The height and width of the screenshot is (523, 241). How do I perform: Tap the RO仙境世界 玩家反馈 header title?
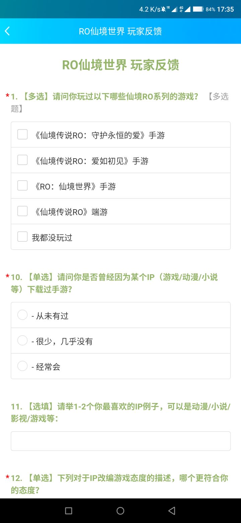point(120,32)
